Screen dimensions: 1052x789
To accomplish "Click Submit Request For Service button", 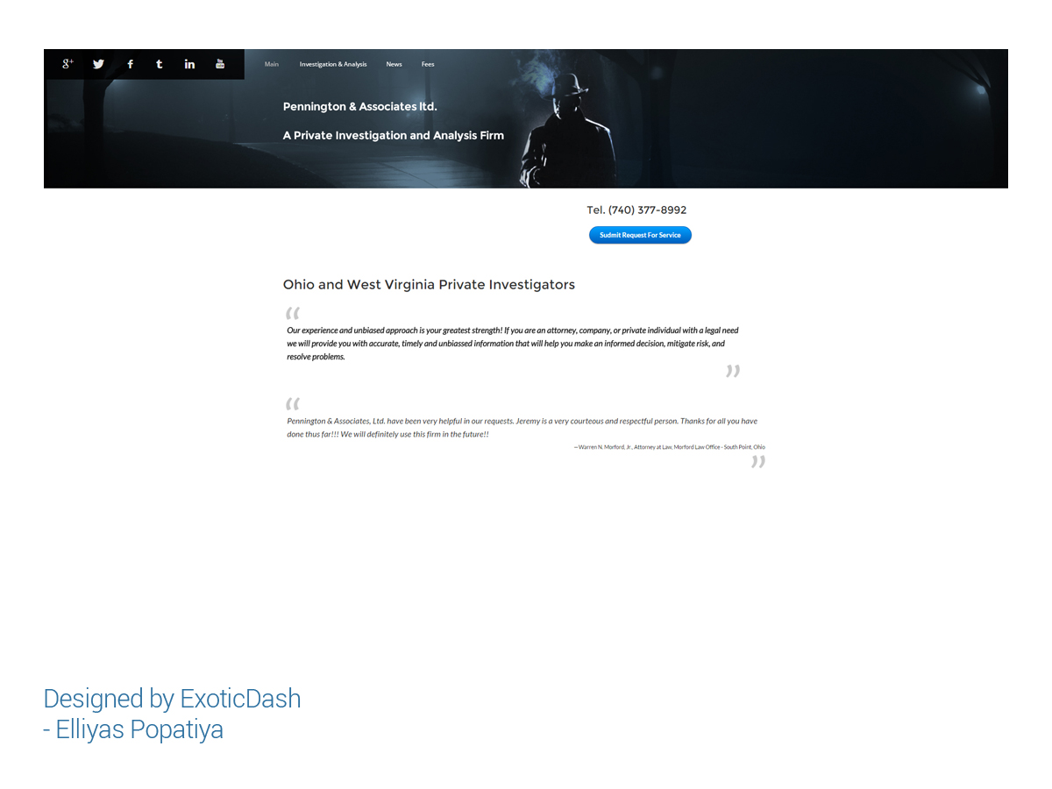I will tap(640, 235).
